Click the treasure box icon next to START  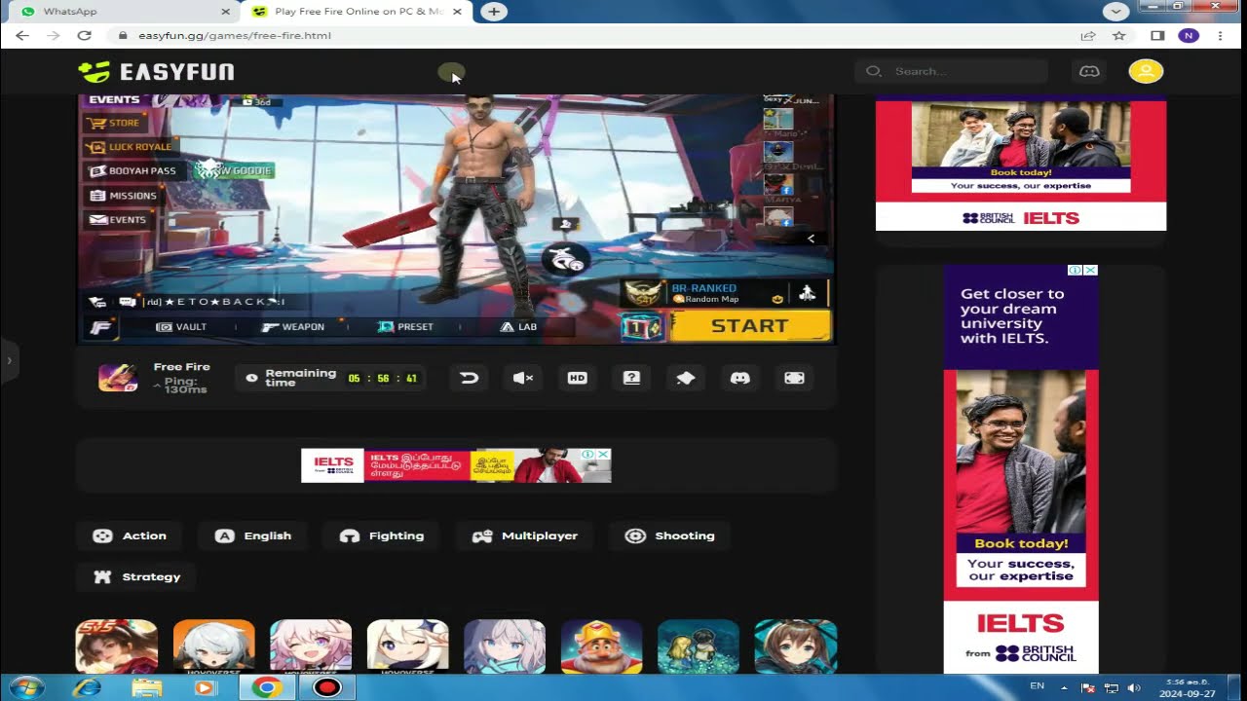click(x=643, y=327)
